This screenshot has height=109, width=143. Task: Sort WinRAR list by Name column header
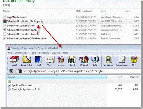click(x=57, y=77)
